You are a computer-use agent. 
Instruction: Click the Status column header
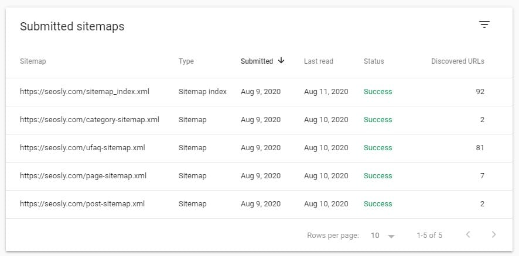pyautogui.click(x=374, y=61)
